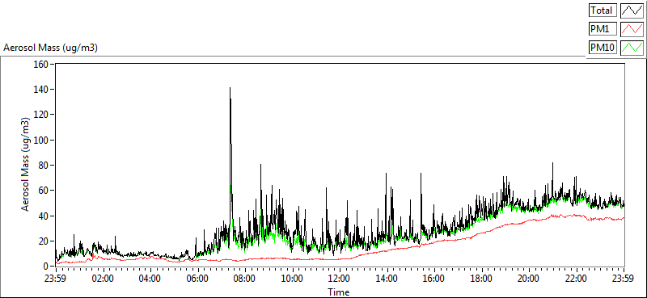Select the PM10 legend label
Screen dimensions: 647x298
coord(603,48)
